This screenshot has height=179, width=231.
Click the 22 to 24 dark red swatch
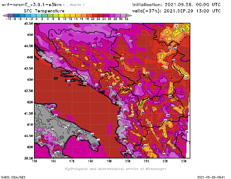pos(101,15)
